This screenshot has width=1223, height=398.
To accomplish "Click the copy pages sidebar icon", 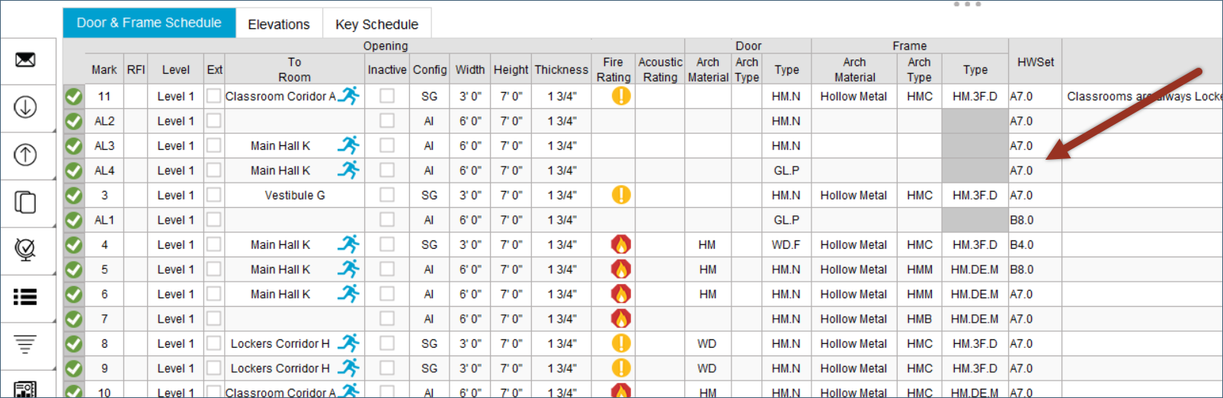I will coord(25,202).
